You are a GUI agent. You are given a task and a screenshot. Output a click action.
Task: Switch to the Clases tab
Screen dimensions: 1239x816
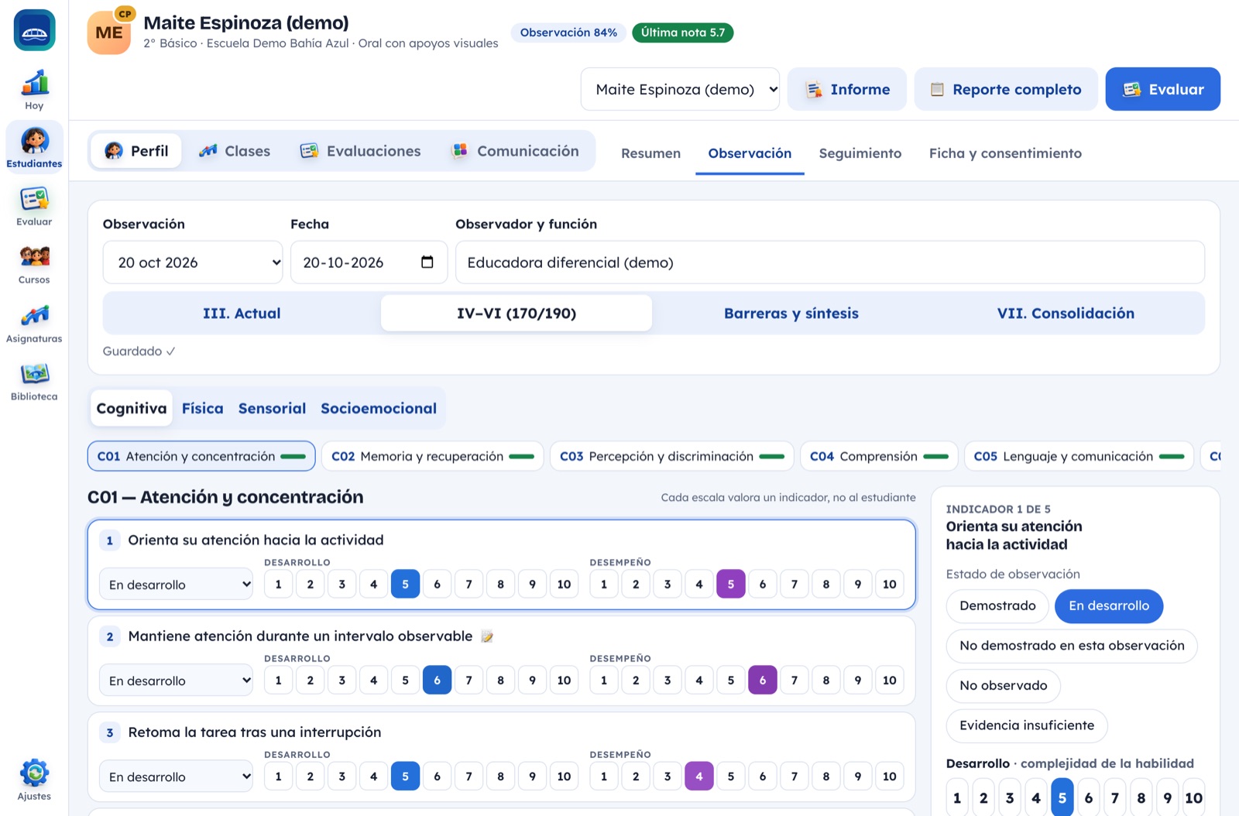(x=235, y=151)
